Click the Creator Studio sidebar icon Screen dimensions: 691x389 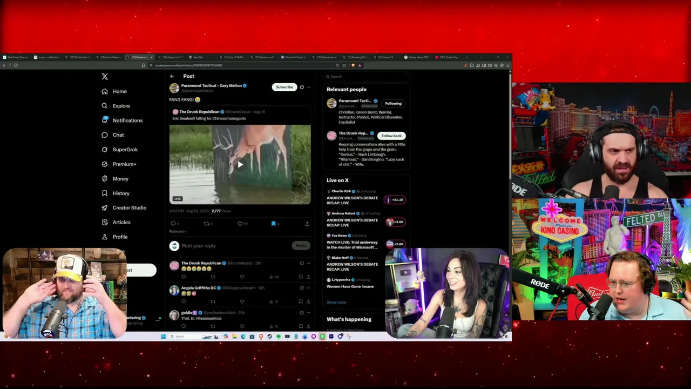[x=105, y=208]
